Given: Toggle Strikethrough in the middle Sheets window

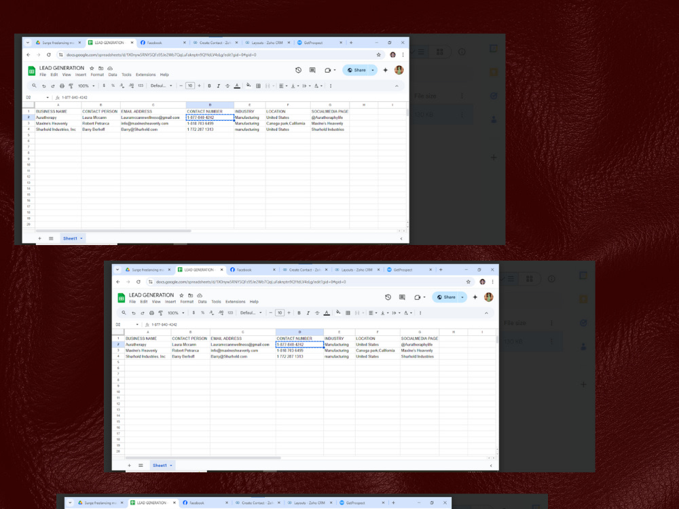Looking at the screenshot, I should tap(317, 313).
